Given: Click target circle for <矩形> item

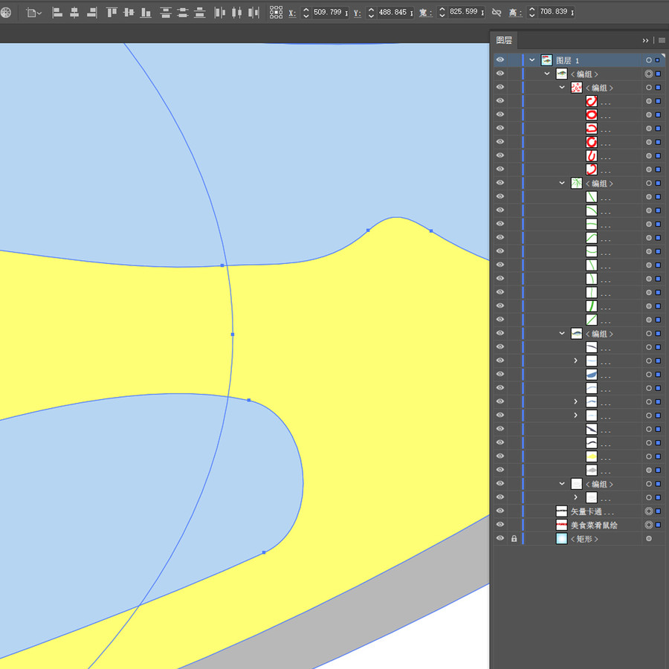Looking at the screenshot, I should pyautogui.click(x=648, y=538).
